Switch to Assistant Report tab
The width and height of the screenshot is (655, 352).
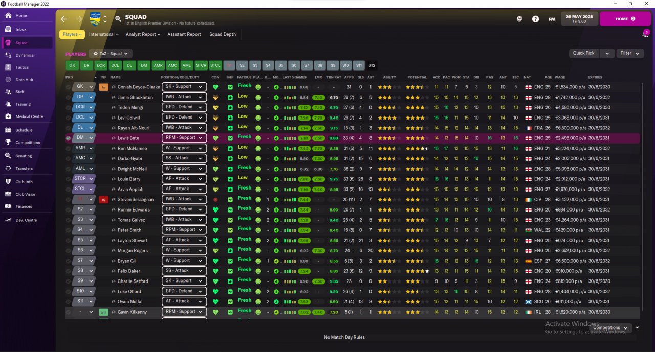(184, 34)
